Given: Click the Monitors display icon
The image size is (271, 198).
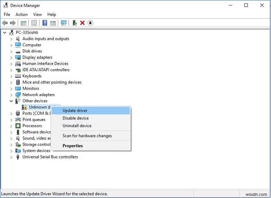Looking at the screenshot, I should coord(18,88).
